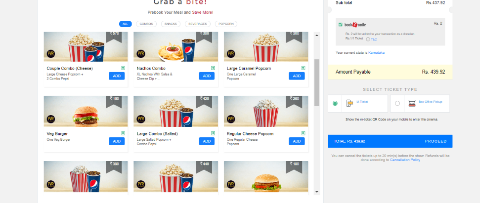This screenshot has height=203, width=480.
Task: Click the Sub total Rs.437.92 amount
Action: 436,2
